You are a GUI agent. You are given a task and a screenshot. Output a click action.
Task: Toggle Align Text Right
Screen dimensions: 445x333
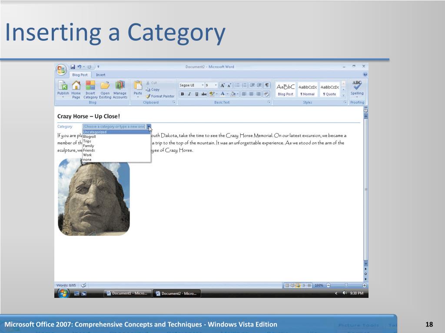(258, 94)
